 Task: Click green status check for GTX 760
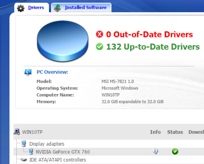click(175, 151)
